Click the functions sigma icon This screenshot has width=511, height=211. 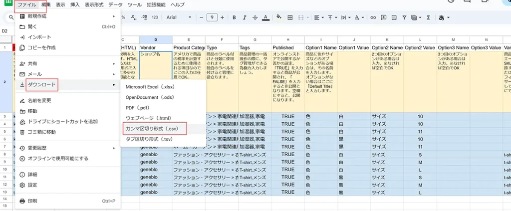point(429,17)
